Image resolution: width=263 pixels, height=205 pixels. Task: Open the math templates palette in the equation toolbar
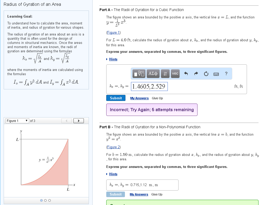click(139, 74)
